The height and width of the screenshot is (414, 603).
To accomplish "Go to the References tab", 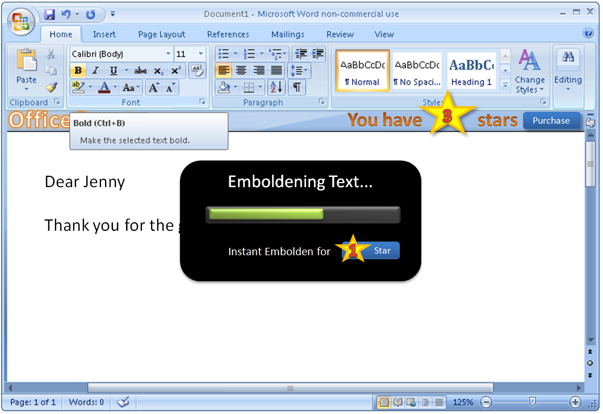I will pos(228,35).
